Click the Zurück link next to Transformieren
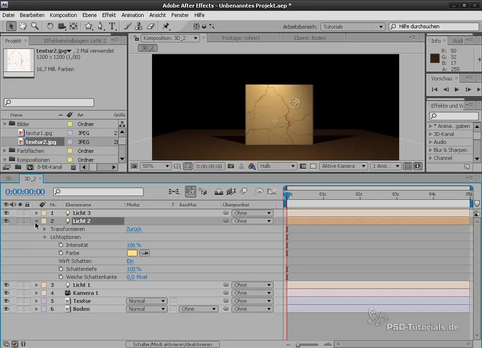Screen dimensions: 482x348 click(x=134, y=229)
